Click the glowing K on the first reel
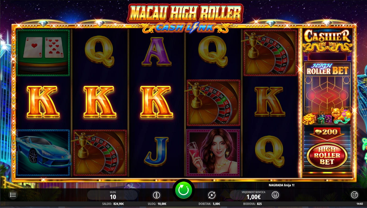Screen dimensions: 367x208 coord(43,102)
